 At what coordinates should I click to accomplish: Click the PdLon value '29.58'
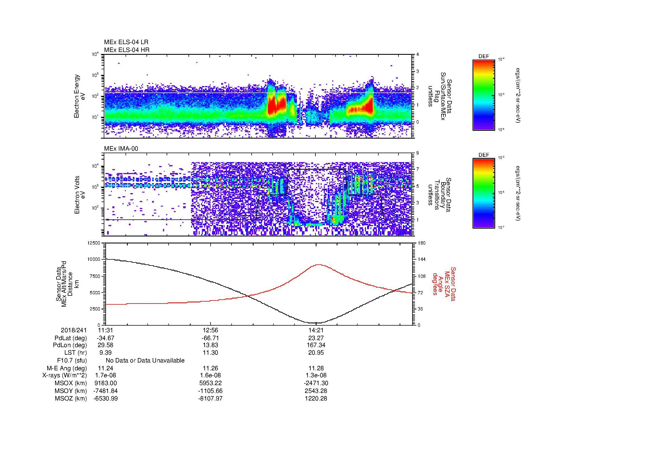coord(105,345)
